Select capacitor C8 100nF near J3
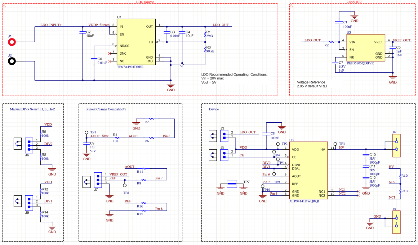This screenshot has height=245, width=418. pyautogui.click(x=266, y=134)
